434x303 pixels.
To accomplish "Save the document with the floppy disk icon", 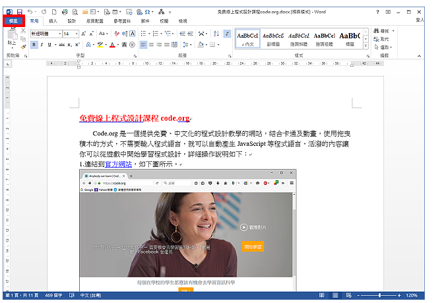I will tap(19, 12).
